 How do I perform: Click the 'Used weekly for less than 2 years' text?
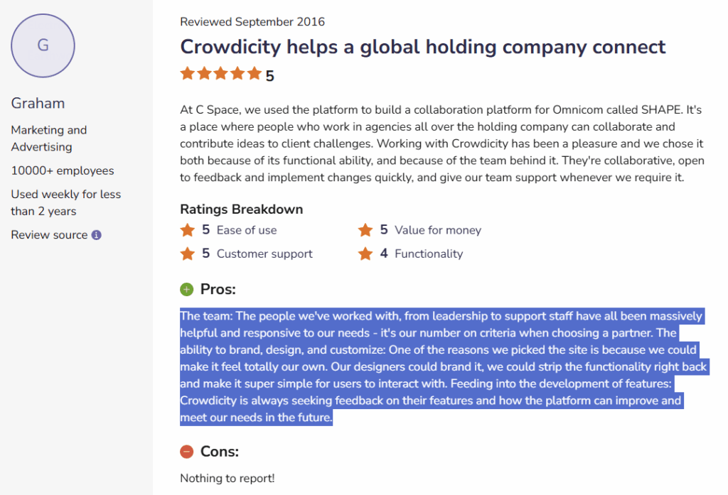coord(65,202)
